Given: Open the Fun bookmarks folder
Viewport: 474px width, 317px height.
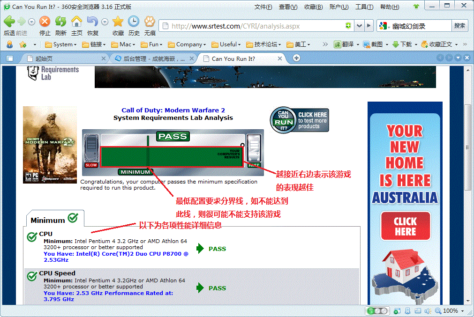Looking at the screenshot, I should 152,44.
